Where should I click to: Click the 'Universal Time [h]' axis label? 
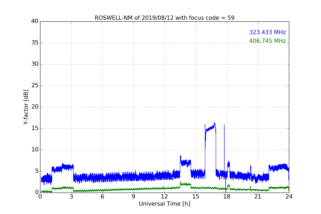point(165,204)
